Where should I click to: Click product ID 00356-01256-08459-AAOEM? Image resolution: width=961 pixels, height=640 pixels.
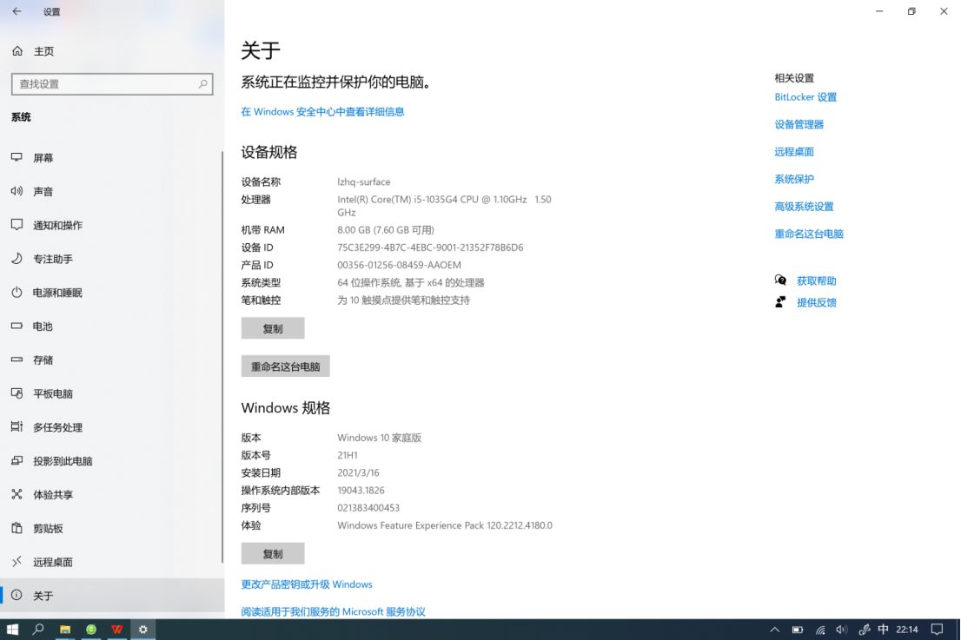pos(399,265)
